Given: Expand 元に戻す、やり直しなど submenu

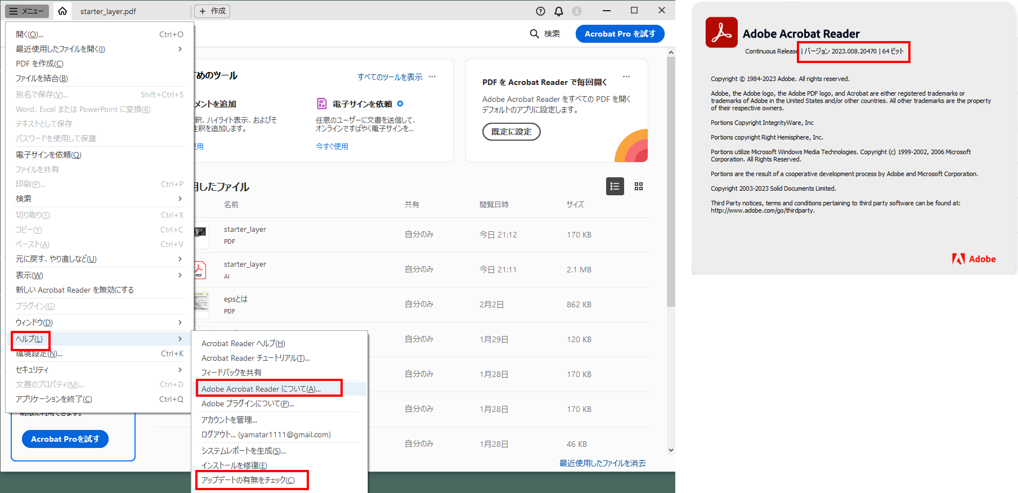Looking at the screenshot, I should [100, 259].
